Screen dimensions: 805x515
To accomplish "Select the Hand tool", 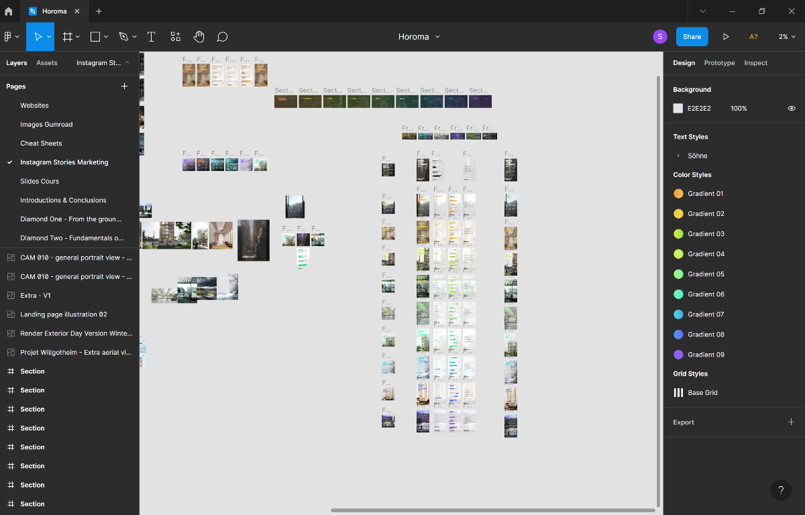I will click(199, 37).
